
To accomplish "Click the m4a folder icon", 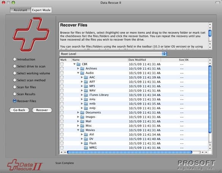I will click(x=86, y=99).
